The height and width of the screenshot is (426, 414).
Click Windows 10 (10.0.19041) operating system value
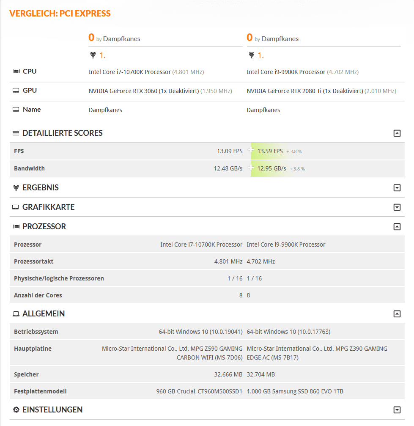[200, 332]
